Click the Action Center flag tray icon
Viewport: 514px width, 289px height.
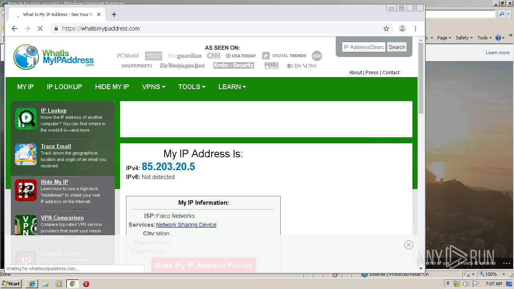point(475,284)
